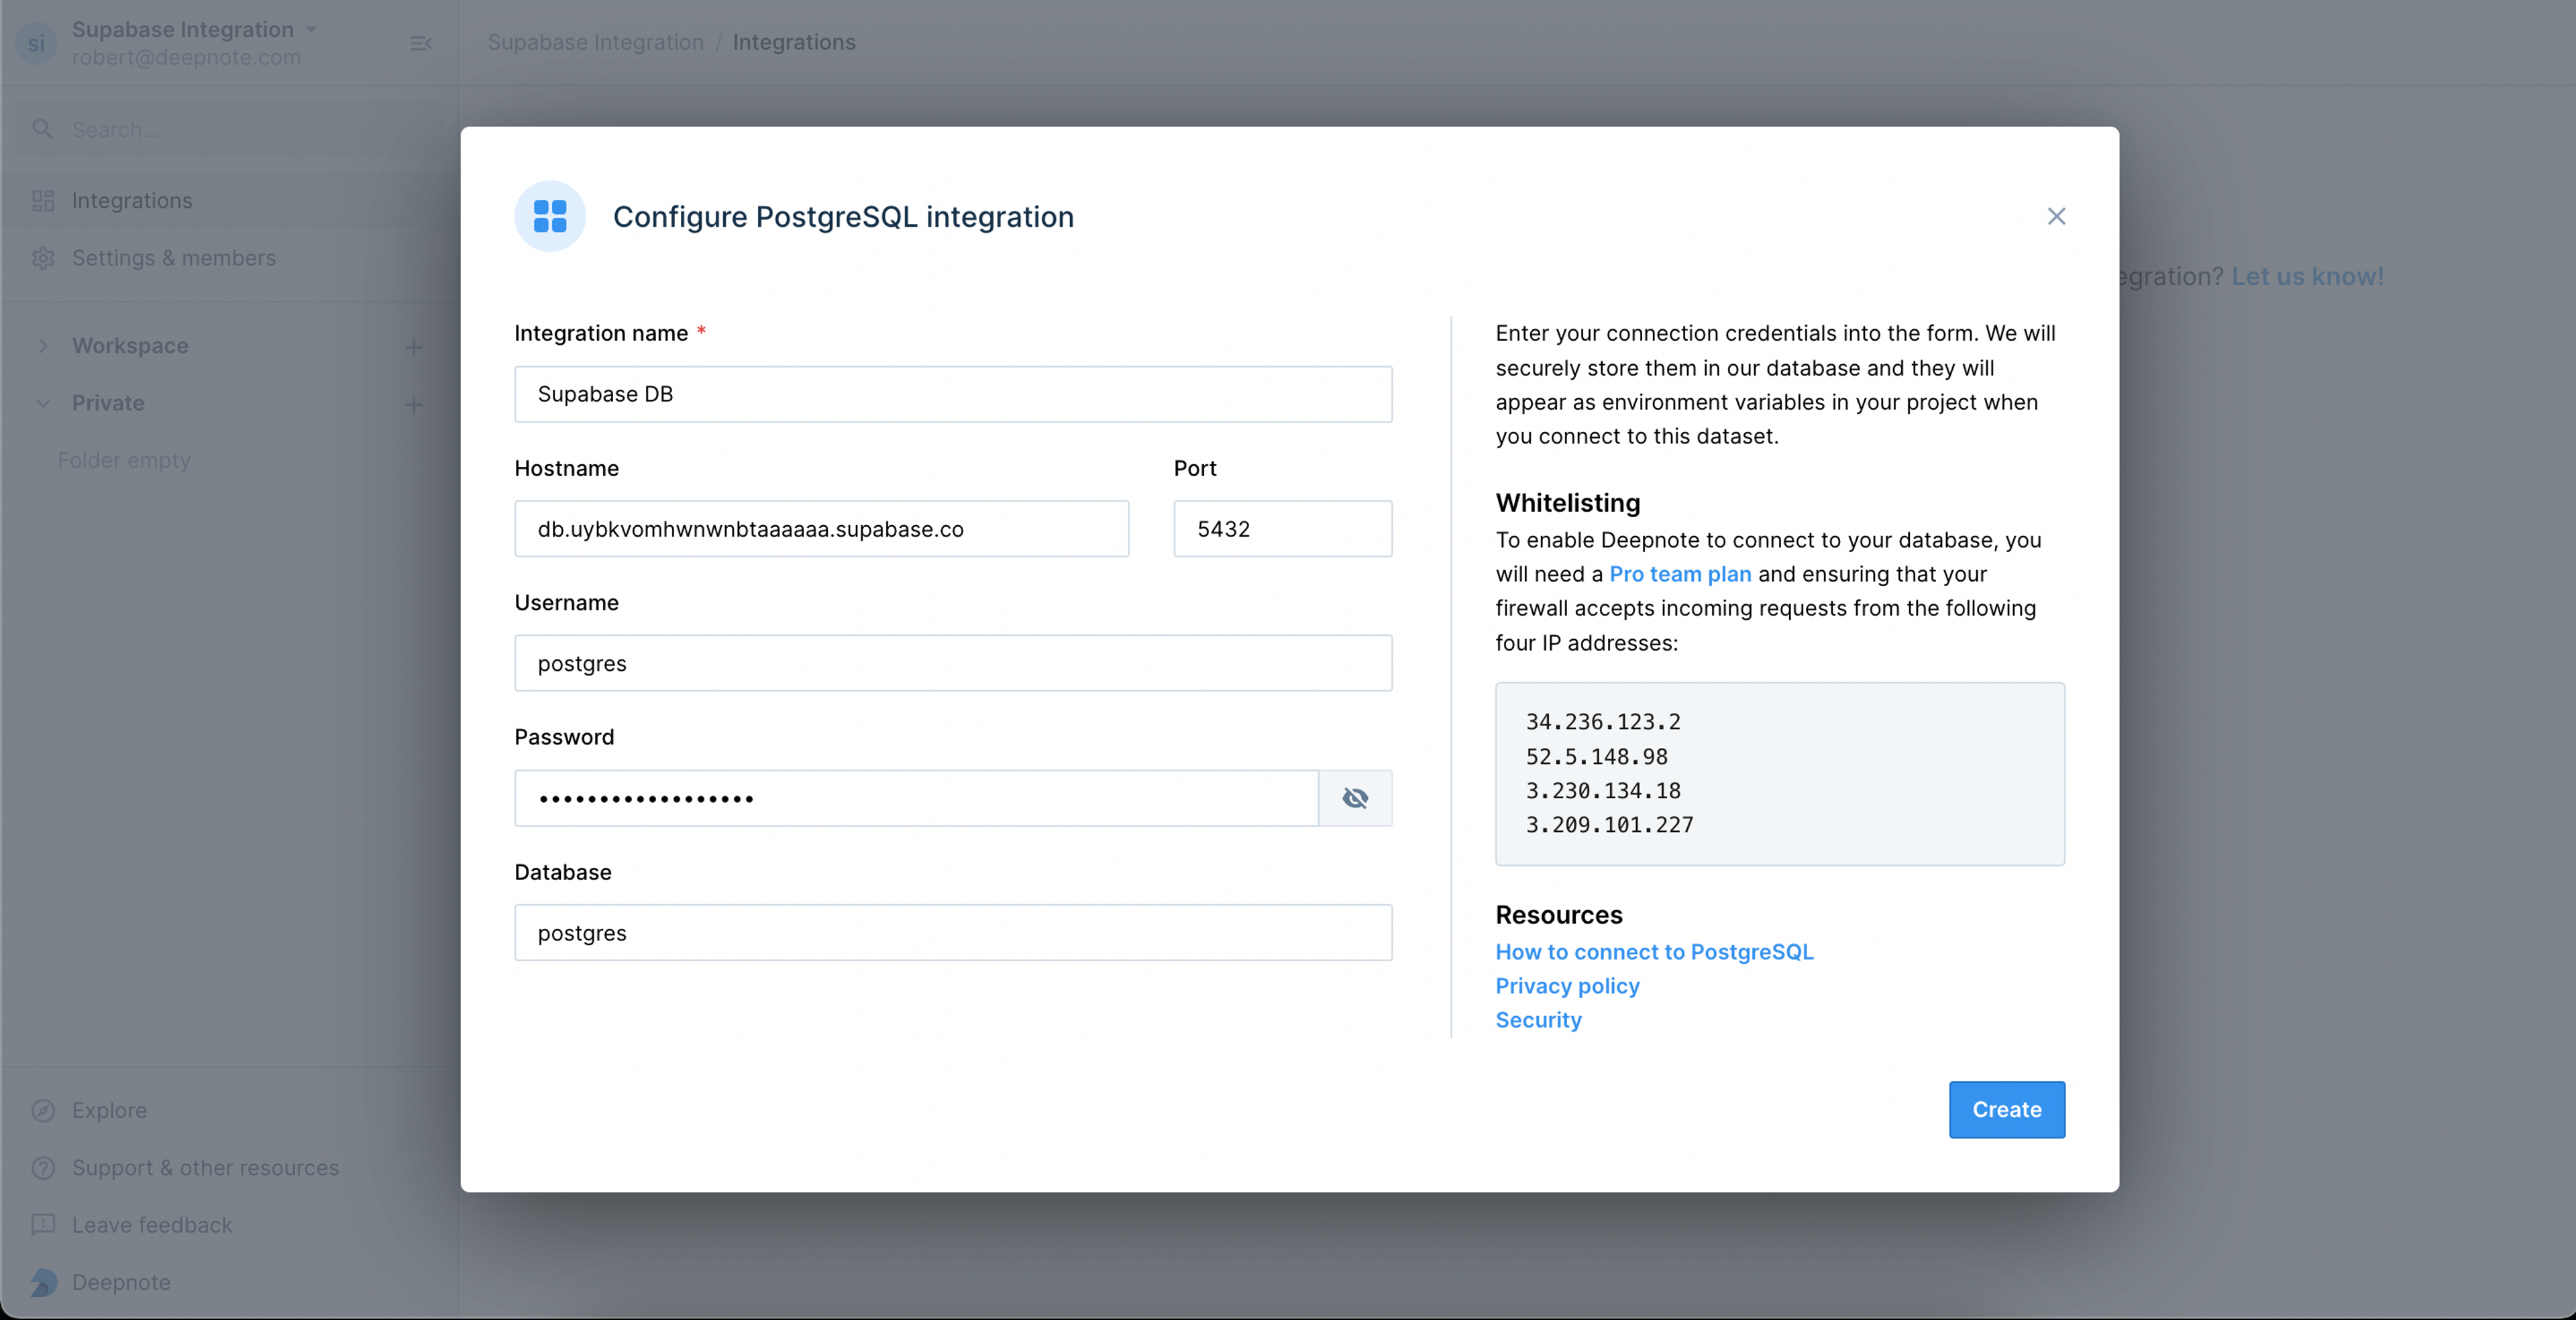The image size is (2576, 1320).
Task: Click the Create button
Action: point(2006,1109)
